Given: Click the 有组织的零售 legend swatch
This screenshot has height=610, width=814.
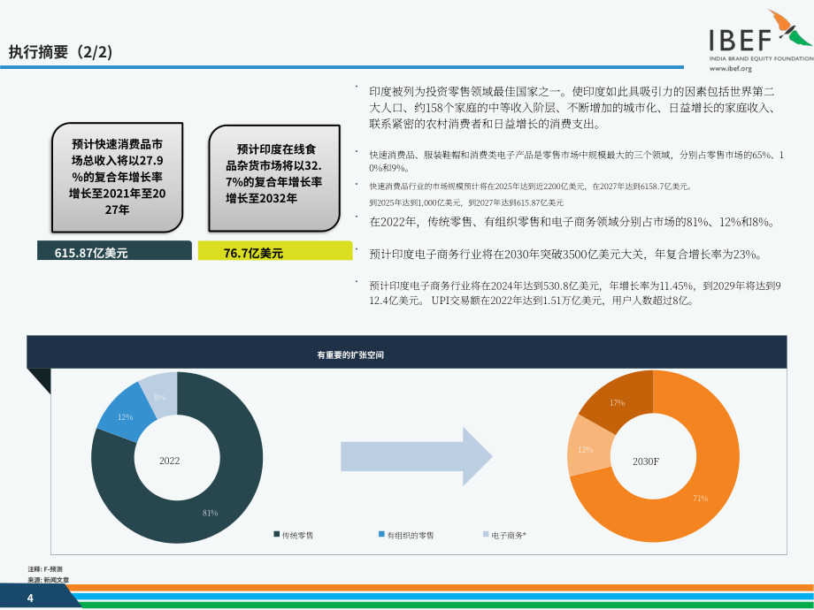Looking at the screenshot, I should (381, 534).
